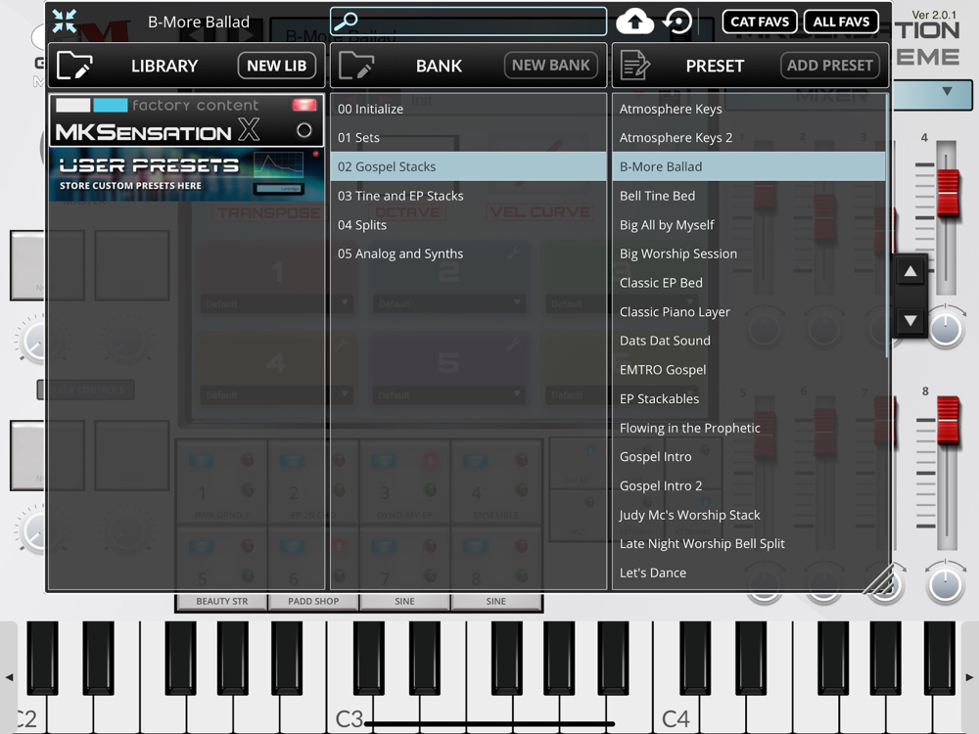Edit library with the folder pencil icon
Image resolution: width=979 pixels, height=734 pixels.
(x=74, y=65)
